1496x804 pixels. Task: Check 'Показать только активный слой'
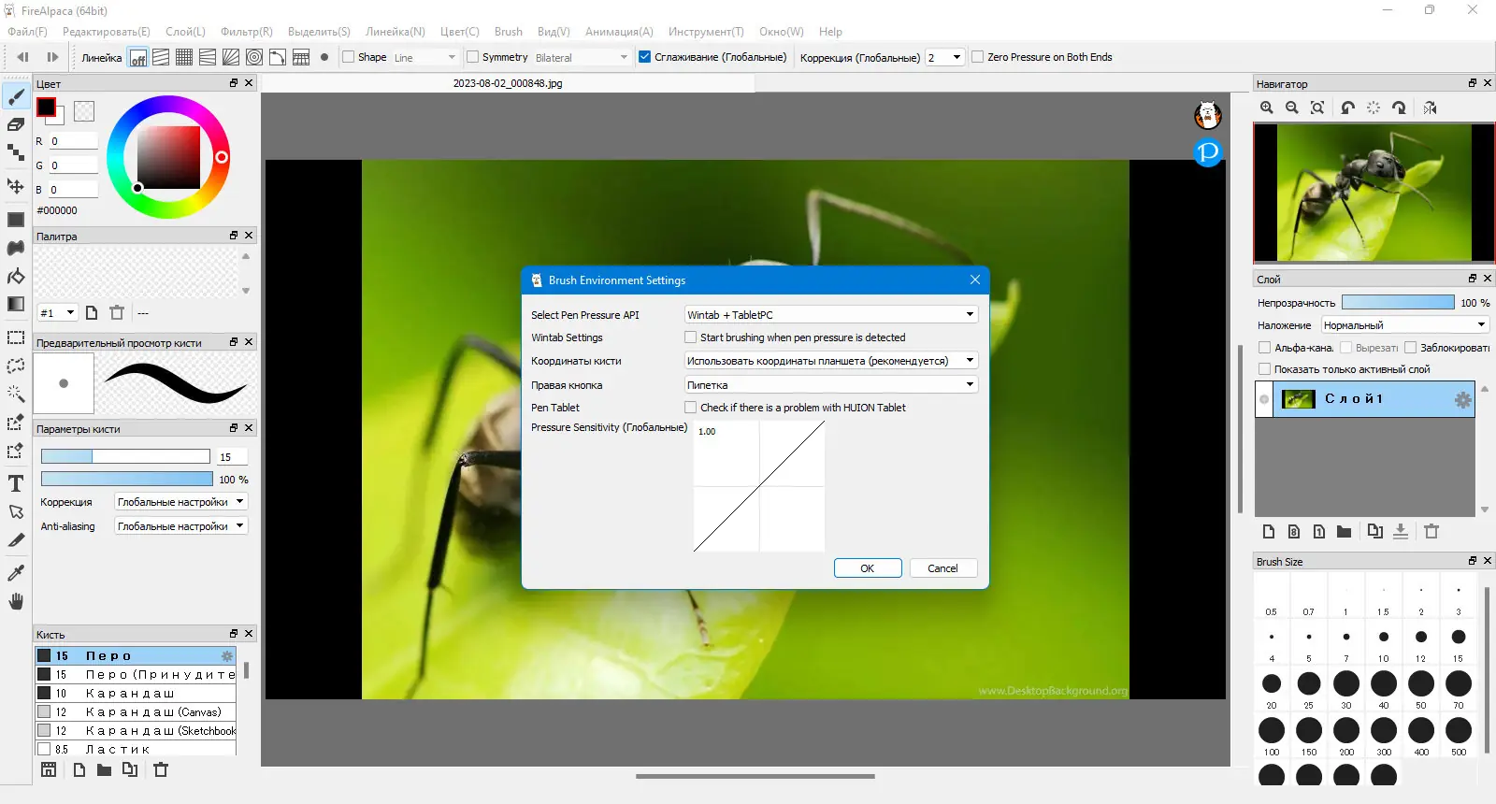(1265, 369)
